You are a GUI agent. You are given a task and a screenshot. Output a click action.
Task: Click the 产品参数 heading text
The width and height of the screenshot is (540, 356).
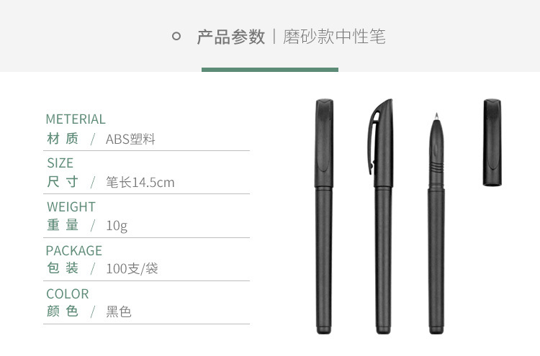coord(231,37)
